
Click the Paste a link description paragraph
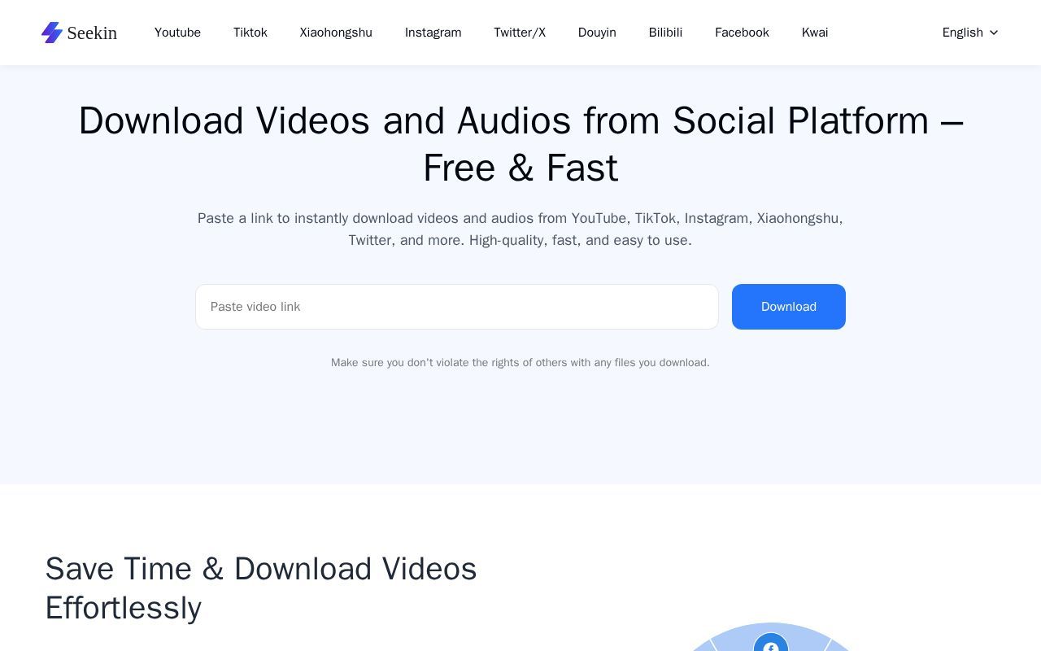pyautogui.click(x=520, y=229)
